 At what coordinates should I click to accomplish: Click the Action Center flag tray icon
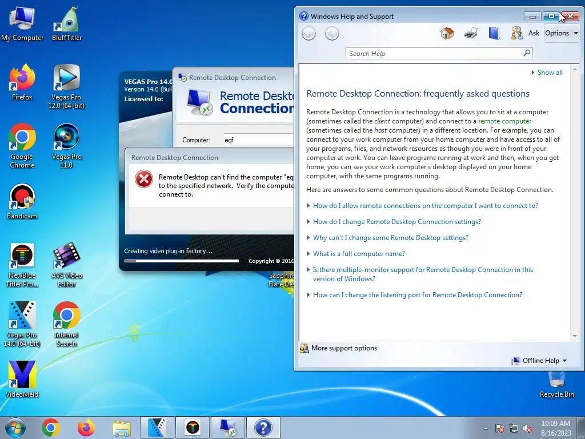click(x=499, y=428)
